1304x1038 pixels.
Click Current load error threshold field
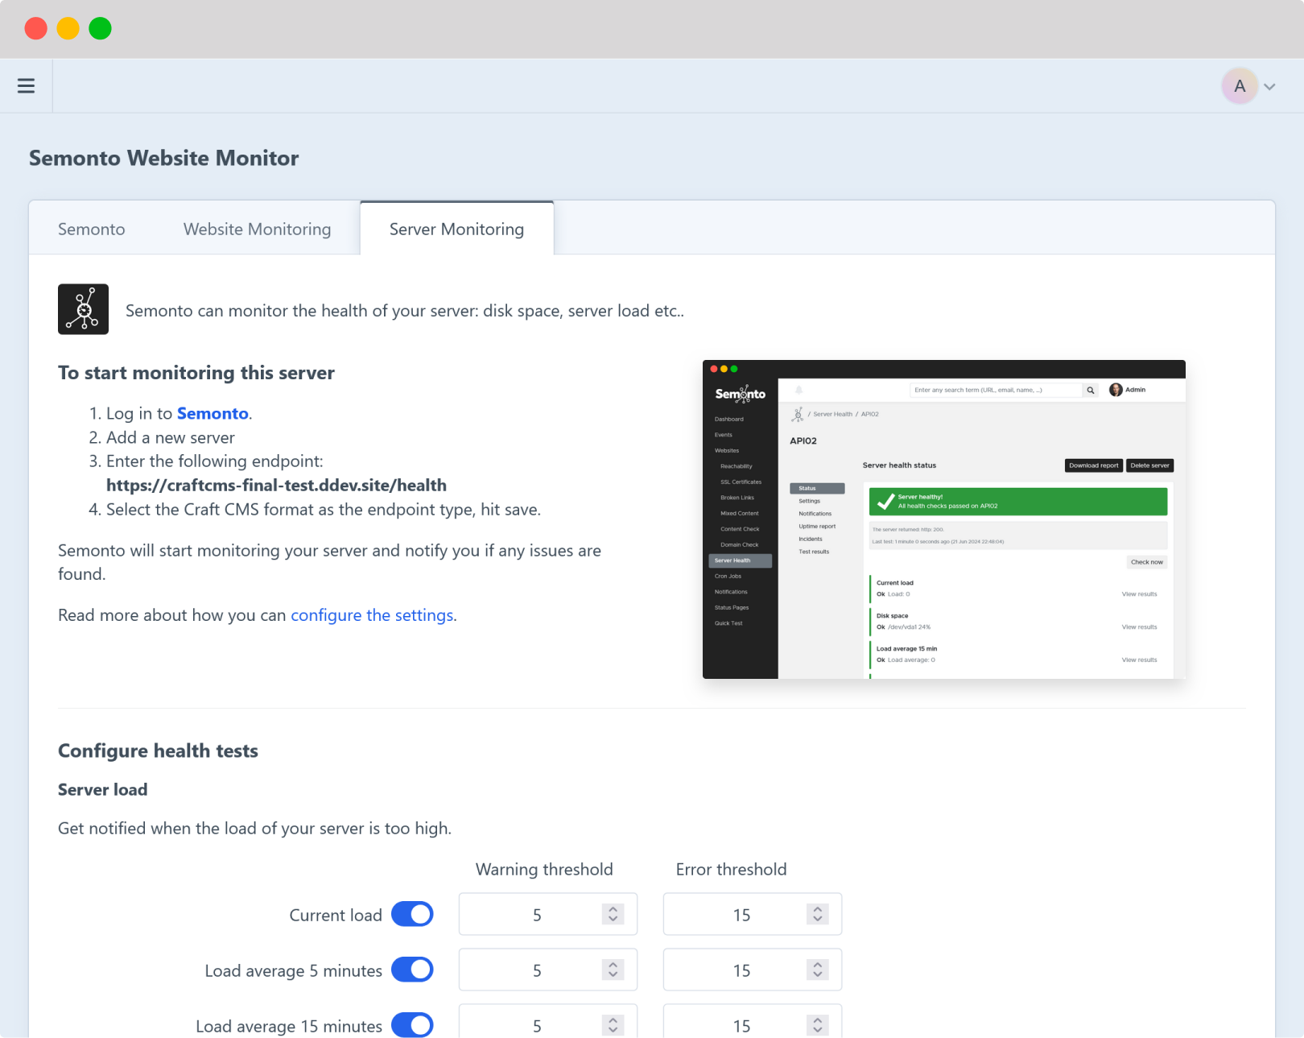[x=752, y=914]
